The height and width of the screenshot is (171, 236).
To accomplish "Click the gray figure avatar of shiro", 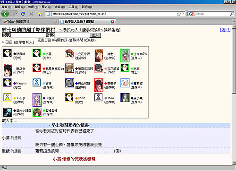I will tap(99, 97).
